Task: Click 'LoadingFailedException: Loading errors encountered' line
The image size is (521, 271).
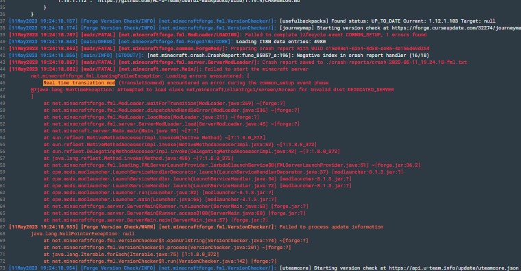Action: click(x=140, y=76)
